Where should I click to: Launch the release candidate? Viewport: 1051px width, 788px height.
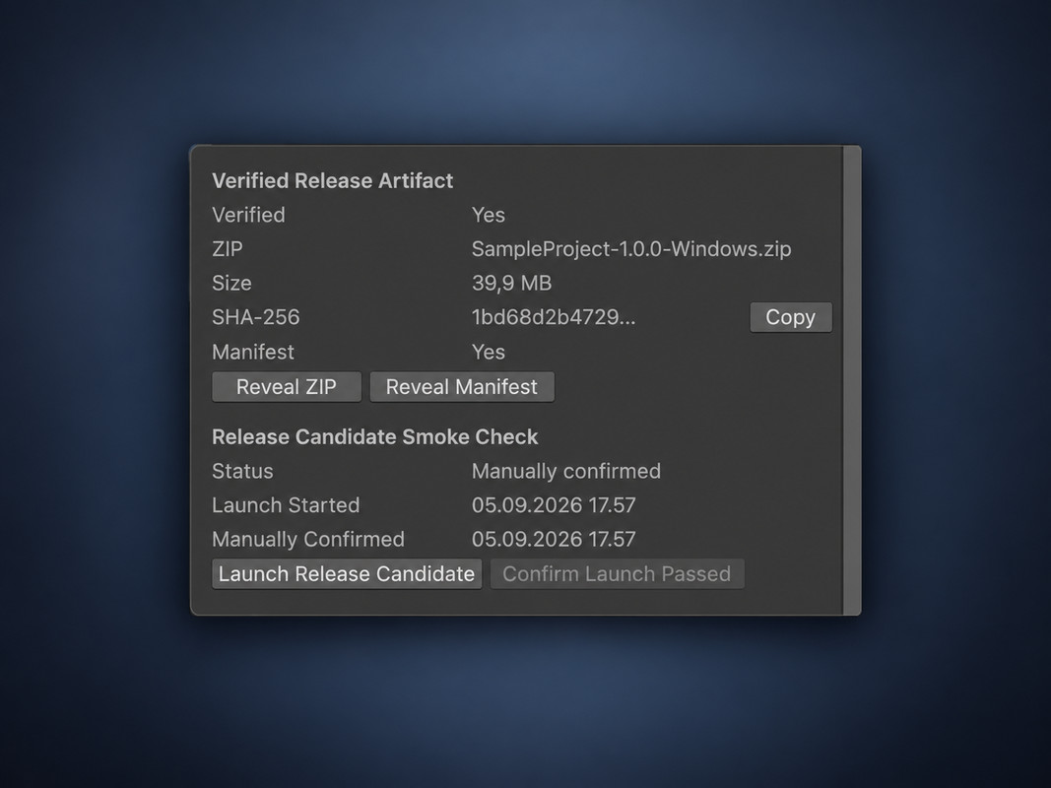pos(347,573)
